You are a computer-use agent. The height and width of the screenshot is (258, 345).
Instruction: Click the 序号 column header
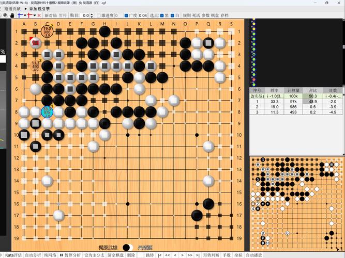[257, 90]
